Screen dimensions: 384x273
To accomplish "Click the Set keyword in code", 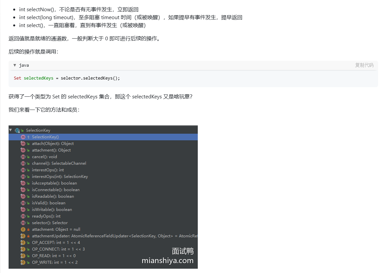I will coord(17,78).
